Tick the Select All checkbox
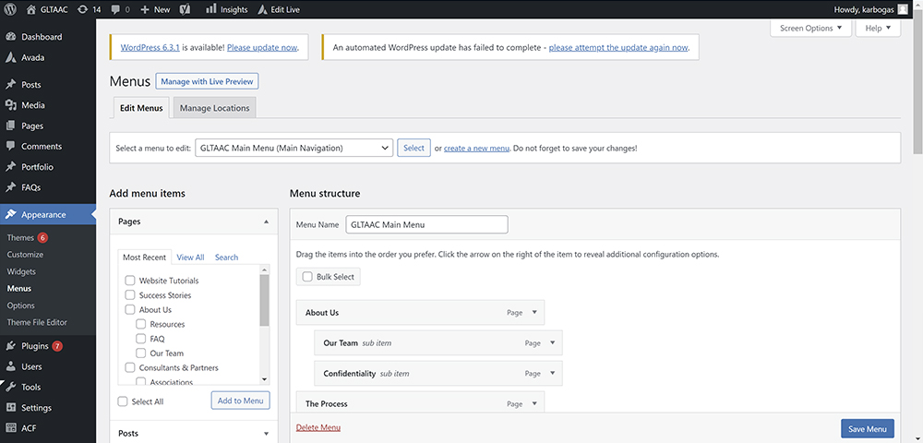923x443 pixels. coord(123,401)
